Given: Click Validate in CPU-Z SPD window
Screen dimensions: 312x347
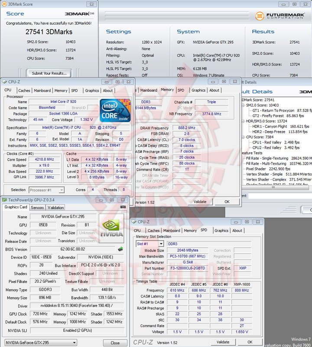Looking at the screenshot, I should 223,342.
